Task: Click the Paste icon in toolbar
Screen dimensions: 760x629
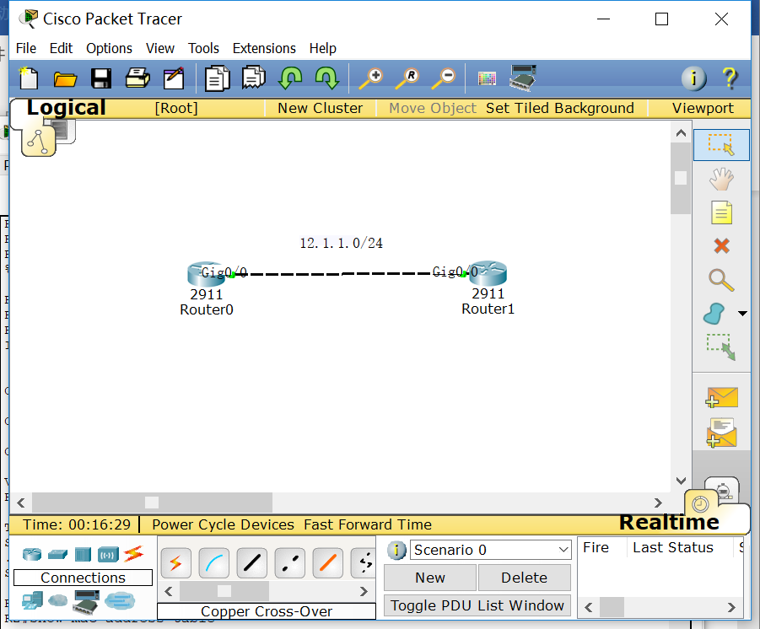Action: click(254, 78)
